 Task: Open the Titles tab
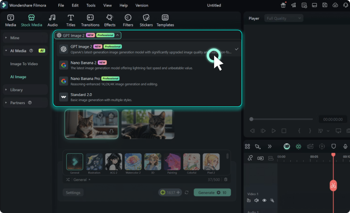coord(71,21)
